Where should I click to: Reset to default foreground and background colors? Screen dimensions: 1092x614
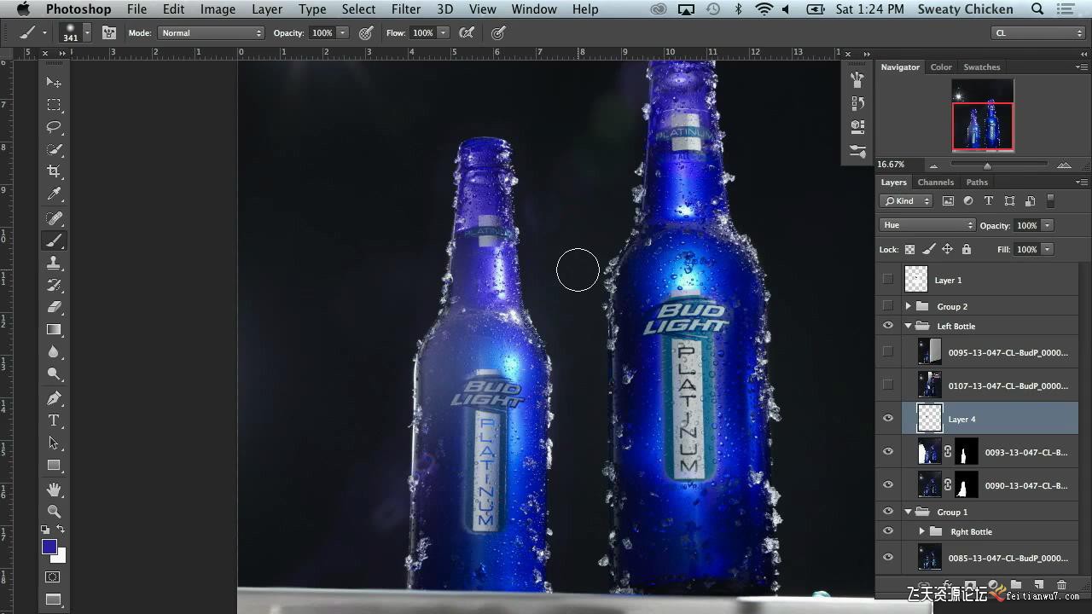coord(45,530)
